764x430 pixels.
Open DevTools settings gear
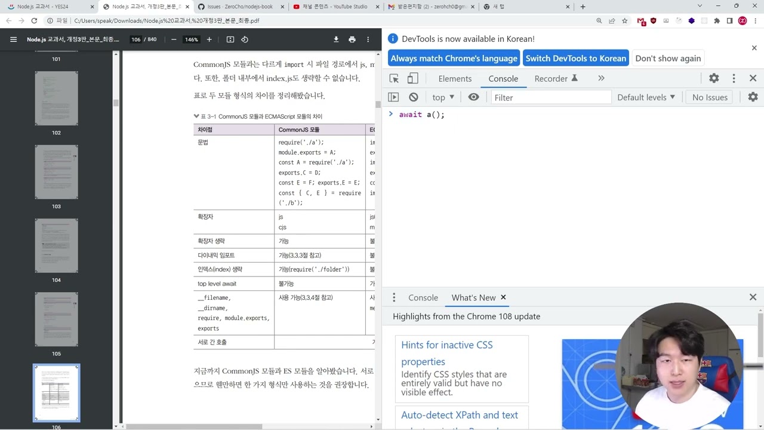(714, 78)
